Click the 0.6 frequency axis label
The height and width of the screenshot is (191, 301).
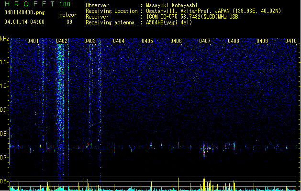coord(4,181)
